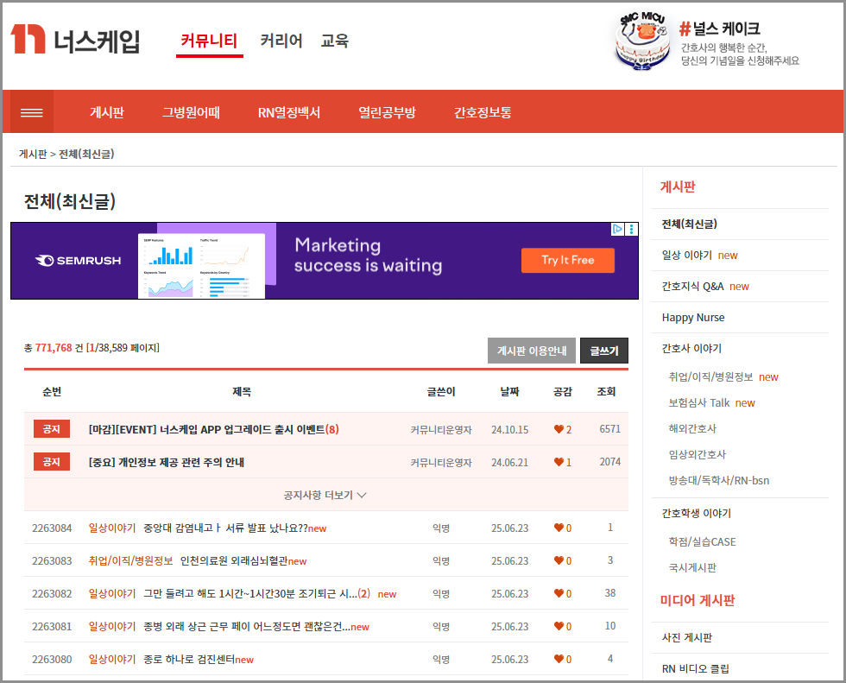
Task: Click the 너스케입 logo
Action: click(73, 41)
